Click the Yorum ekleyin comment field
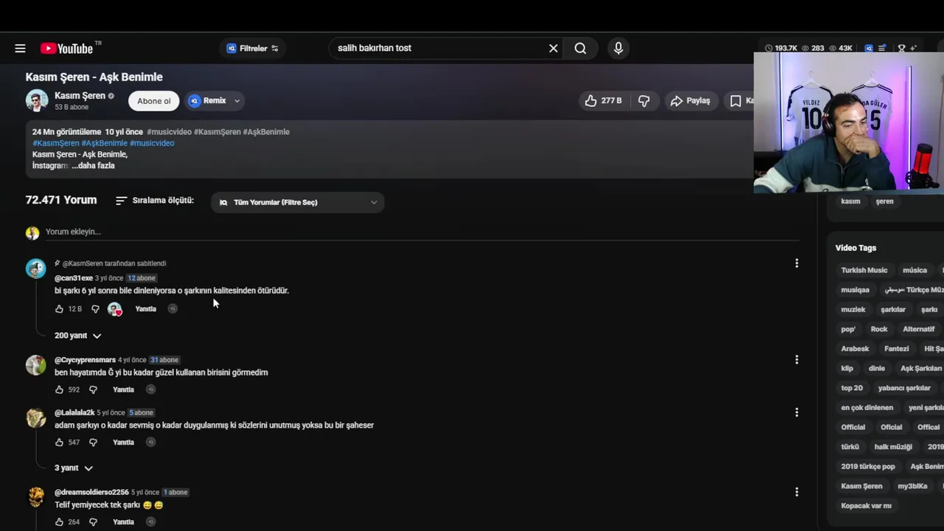The height and width of the screenshot is (531, 944). click(422, 232)
